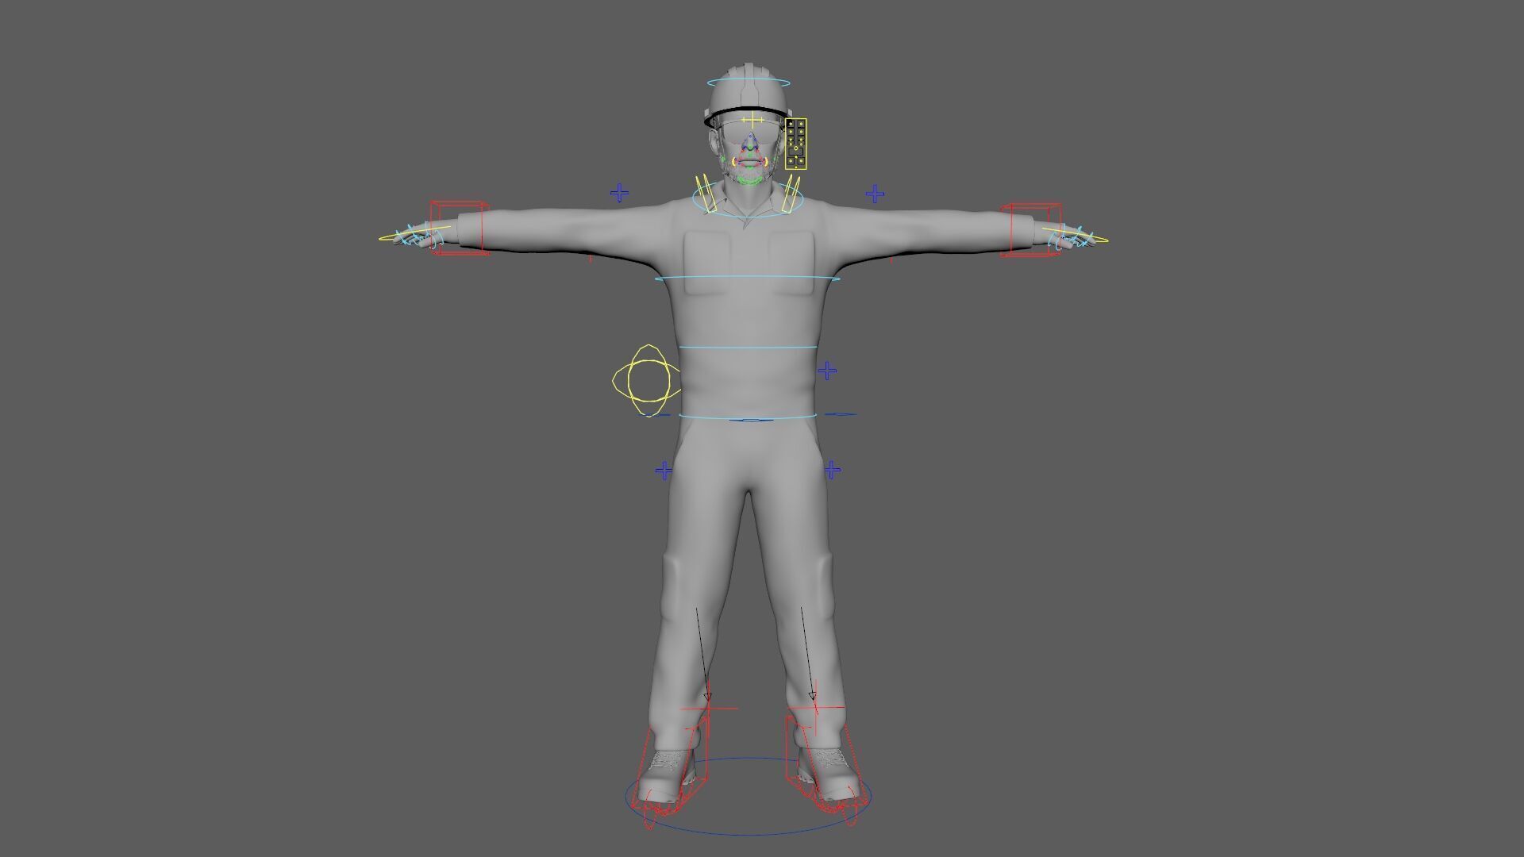Select blue plus locator beside screen-right shoulder
The width and height of the screenshot is (1524, 857).
tap(875, 194)
